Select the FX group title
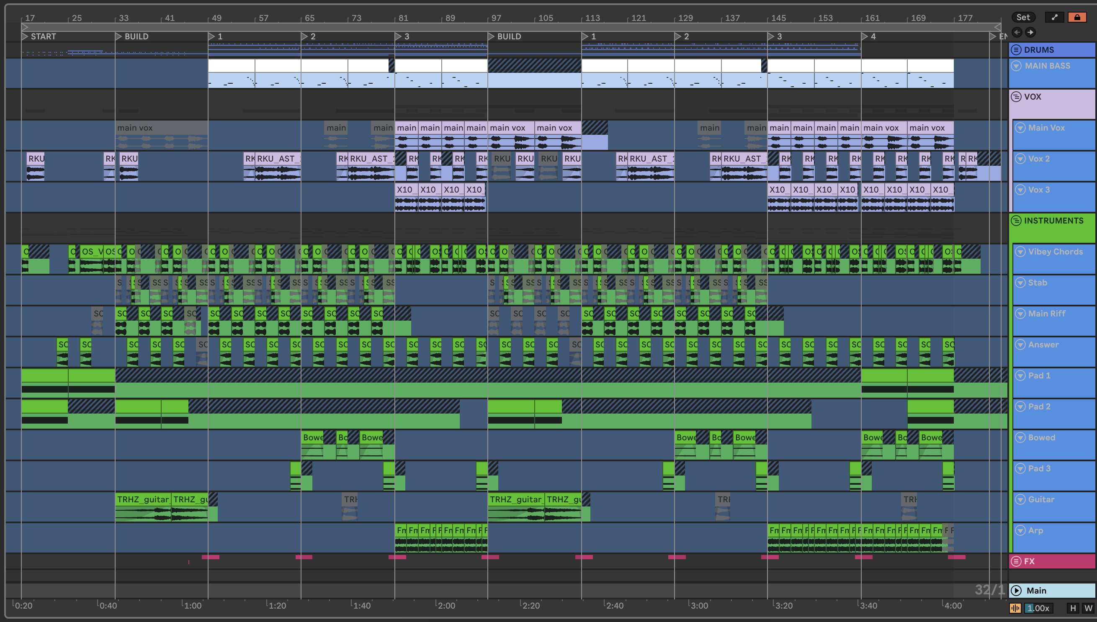Viewport: 1097px width, 622px height. [x=1029, y=561]
